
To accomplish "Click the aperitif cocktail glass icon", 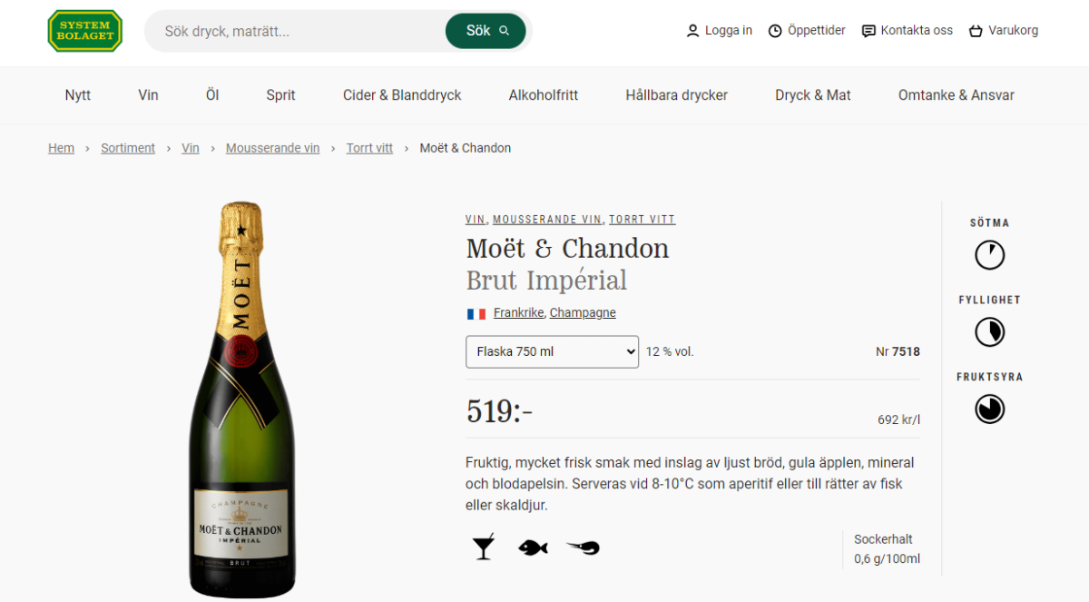I will point(484,547).
